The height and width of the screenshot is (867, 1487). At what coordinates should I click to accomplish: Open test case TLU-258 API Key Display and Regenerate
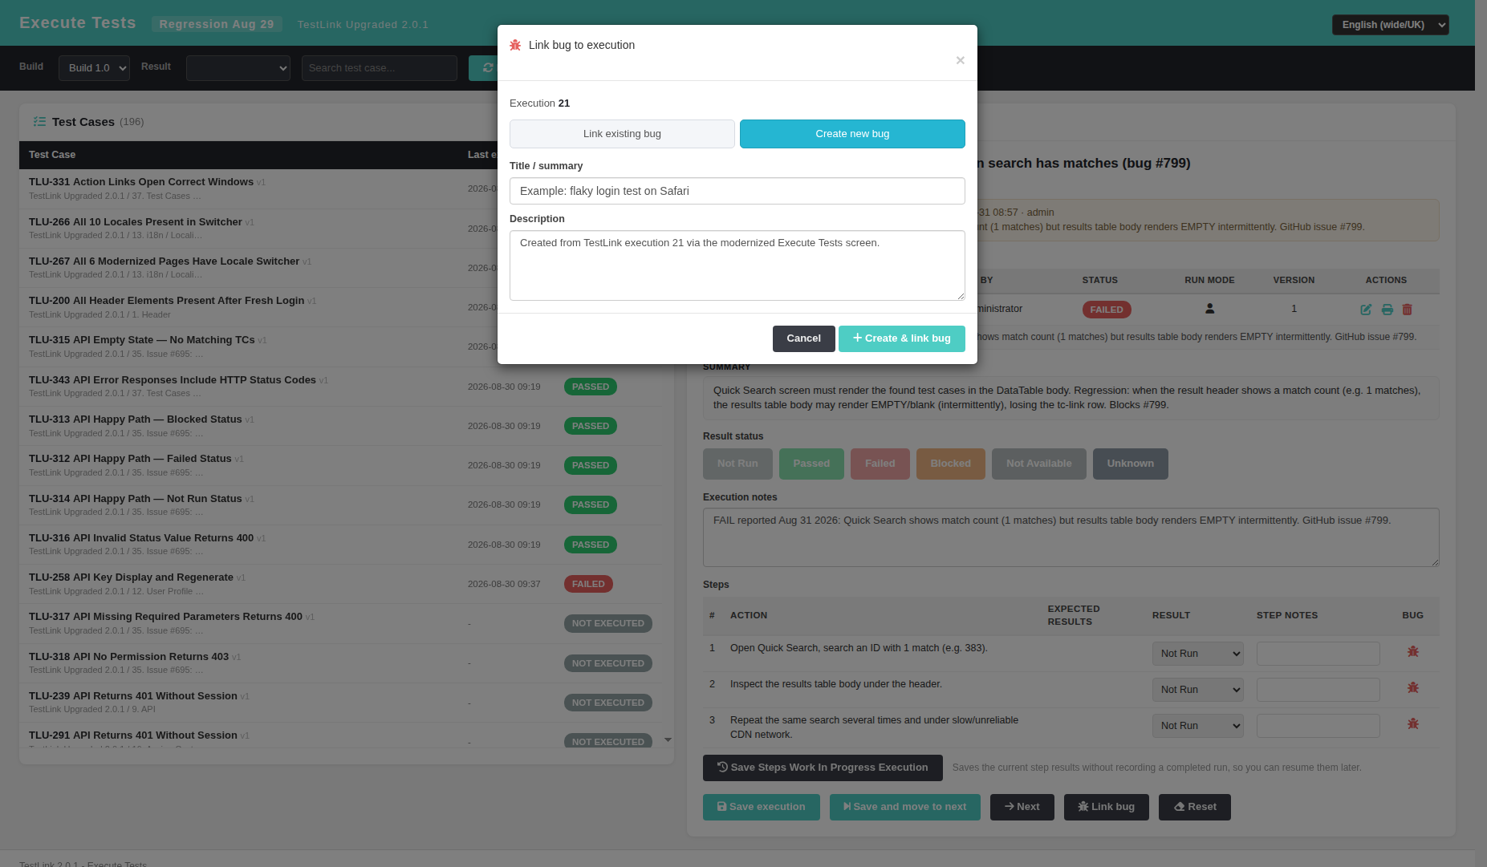(x=131, y=577)
